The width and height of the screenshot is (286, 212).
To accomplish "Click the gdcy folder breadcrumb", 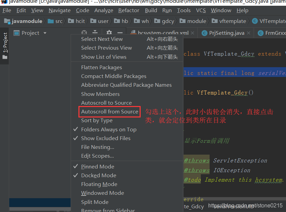I will [164, 21].
